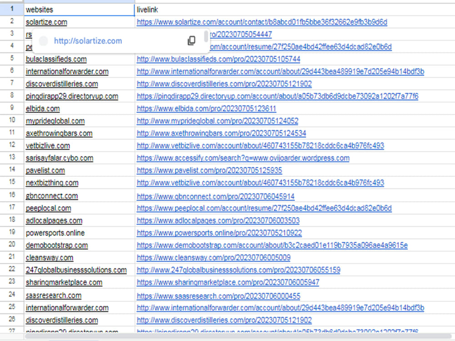Image resolution: width=455 pixels, height=341 pixels.
Task: Open the saasresearch.com pro livelink
Action: click(218, 296)
